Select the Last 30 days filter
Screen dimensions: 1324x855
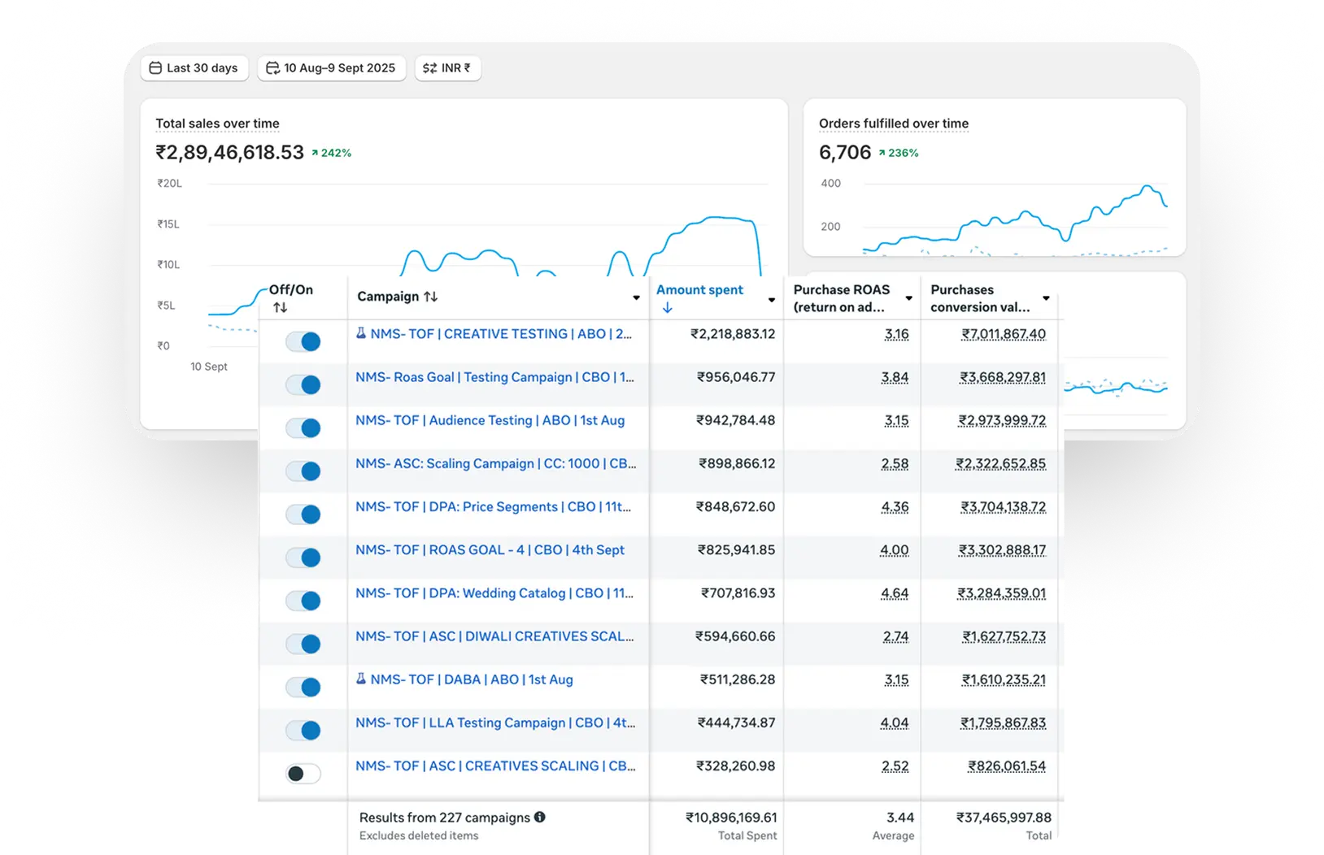pos(194,68)
